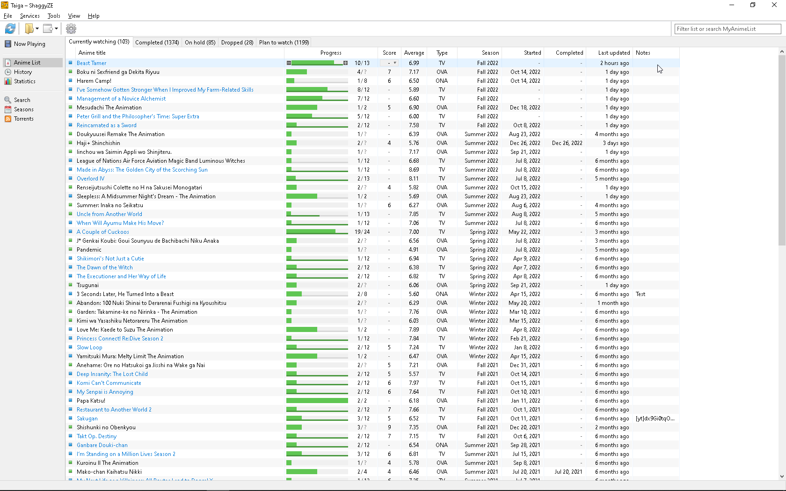Open Seasons in the sidebar
This screenshot has height=491, width=786.
[x=23, y=109]
